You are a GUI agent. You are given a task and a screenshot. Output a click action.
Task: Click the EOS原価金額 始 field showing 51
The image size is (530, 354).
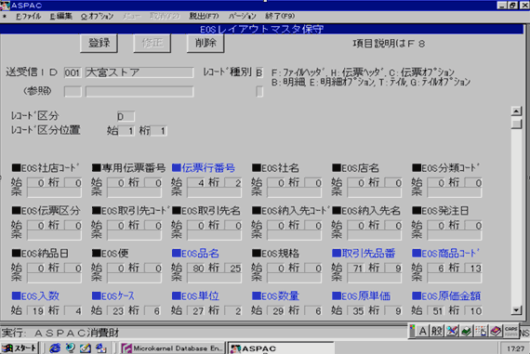(x=436, y=310)
